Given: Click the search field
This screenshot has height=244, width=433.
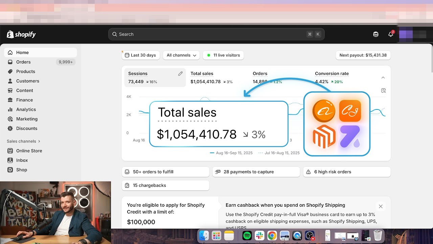Looking at the screenshot, I should click(x=216, y=34).
